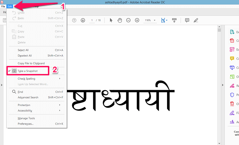The width and height of the screenshot is (239, 145).
Task: Open Create PDF tool in right pane
Action: 232,41
